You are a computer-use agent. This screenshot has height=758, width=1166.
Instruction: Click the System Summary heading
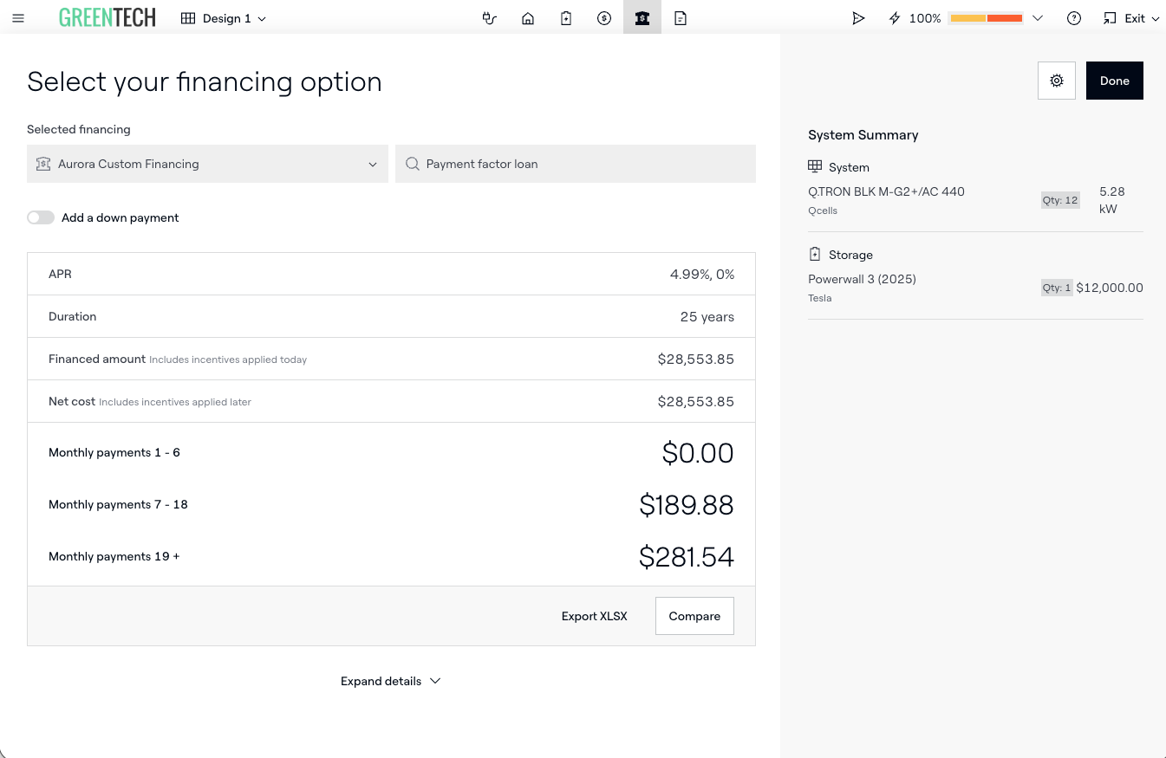pyautogui.click(x=863, y=135)
